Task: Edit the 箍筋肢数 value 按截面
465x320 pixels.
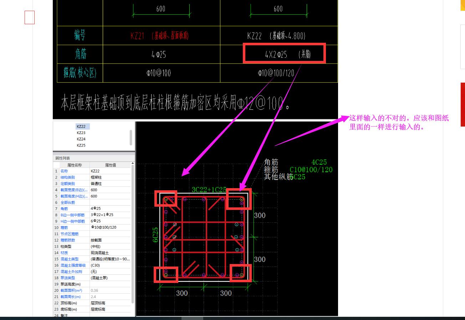Action: pyautogui.click(x=111, y=240)
